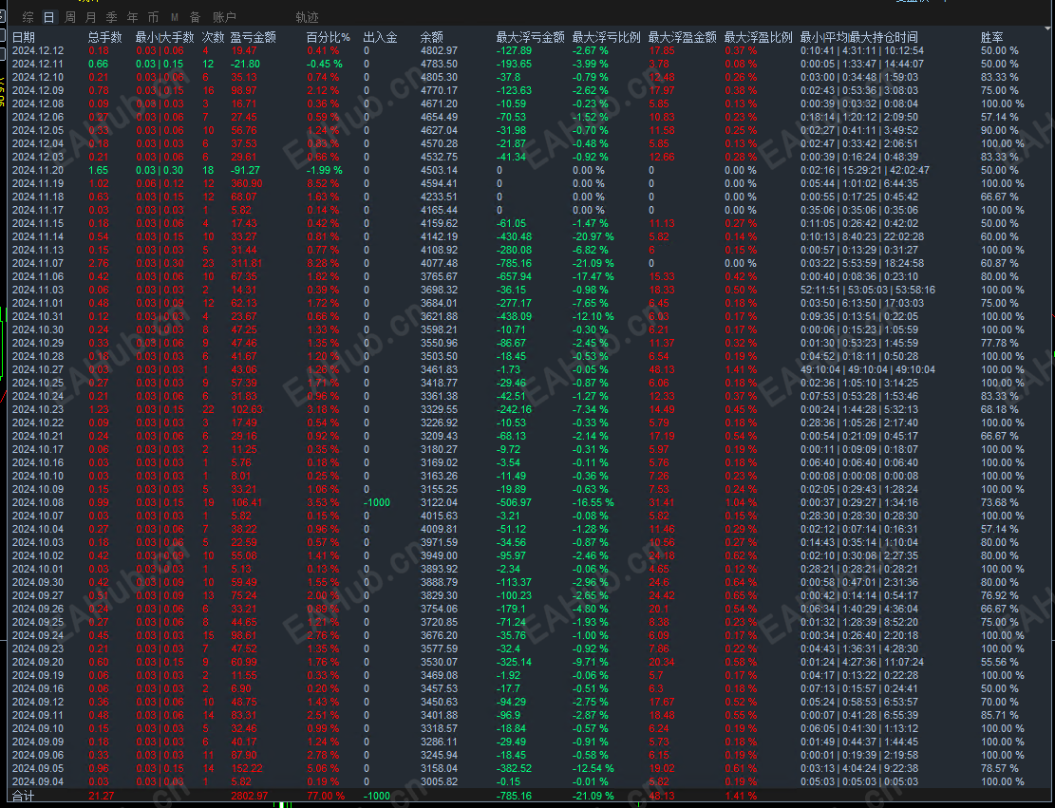Click the total profit value 2802.97
The height and width of the screenshot is (808, 1055).
[x=249, y=796]
